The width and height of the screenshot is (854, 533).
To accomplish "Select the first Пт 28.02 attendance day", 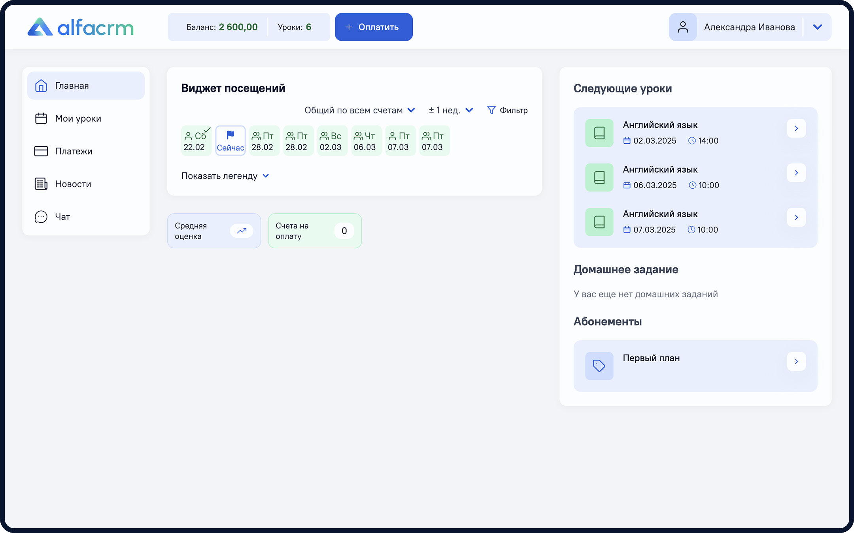I will click(265, 141).
